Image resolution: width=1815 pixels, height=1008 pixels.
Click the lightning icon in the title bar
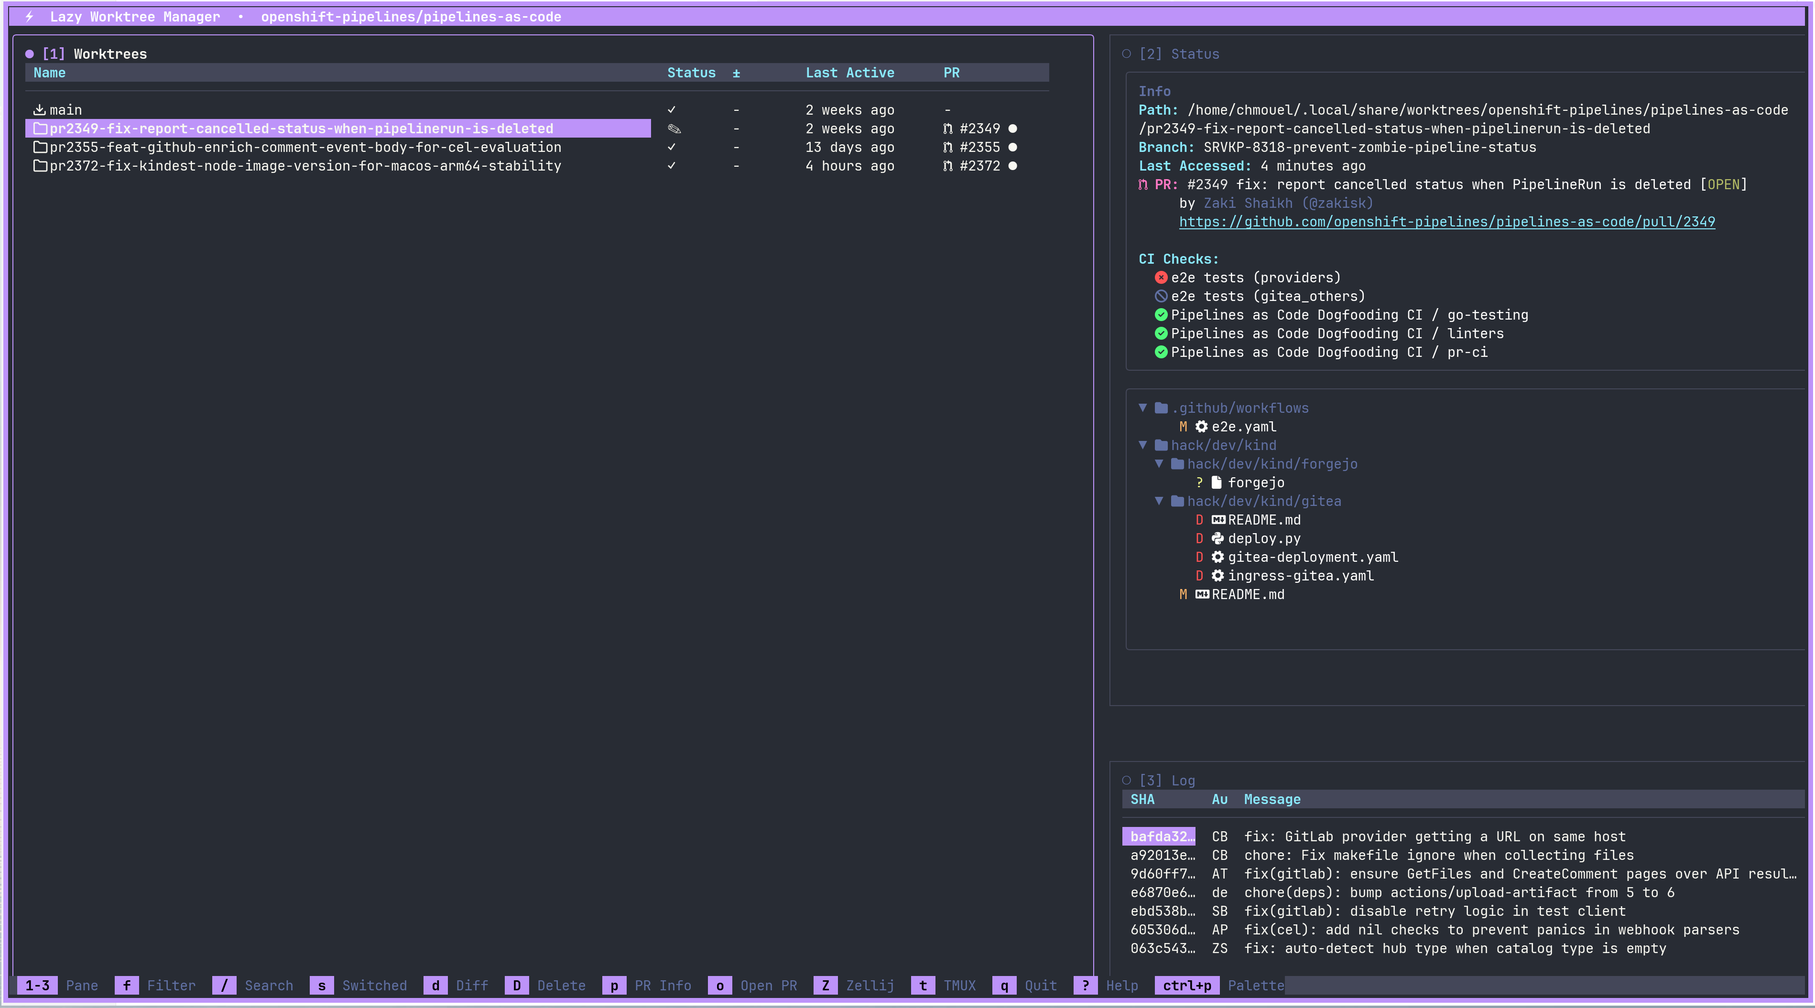[x=29, y=16]
